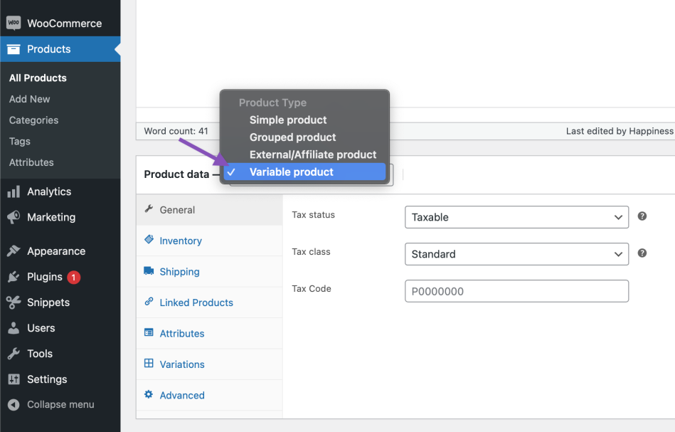Click the Snippets scissors icon
675x432 pixels.
pyautogui.click(x=14, y=302)
